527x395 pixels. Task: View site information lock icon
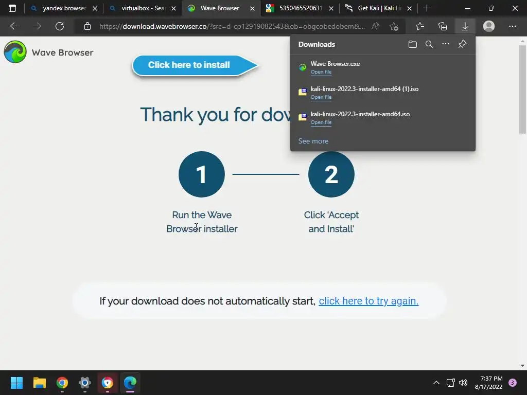coord(87,26)
